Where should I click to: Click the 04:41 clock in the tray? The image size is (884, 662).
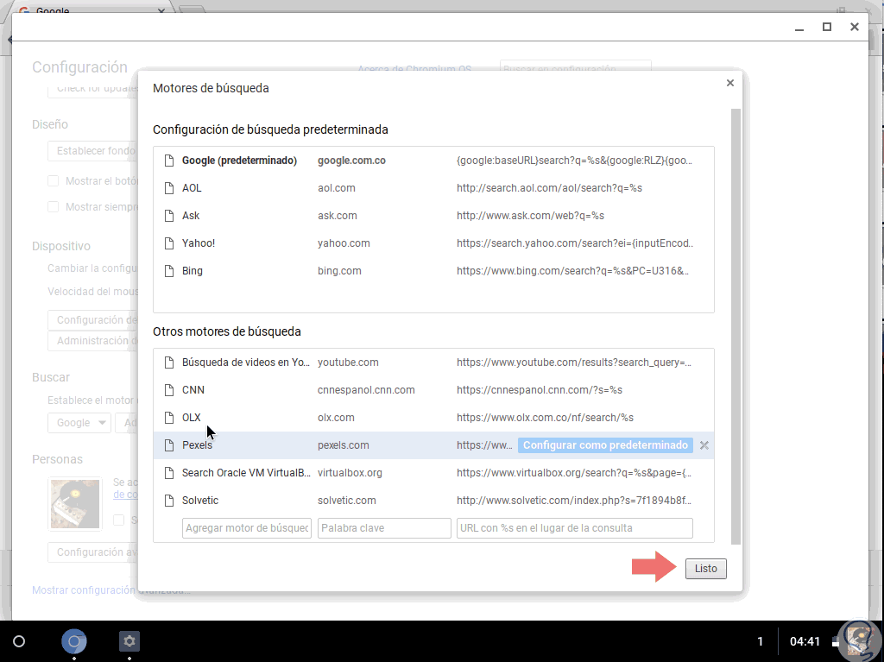(x=805, y=641)
